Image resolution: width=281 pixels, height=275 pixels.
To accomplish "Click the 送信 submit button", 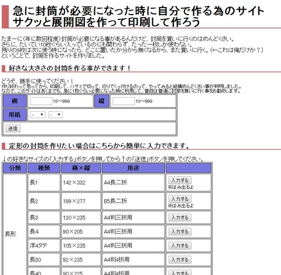I will click(13, 128).
